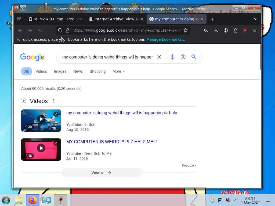275x206 pixels.
Task: Open the Downloads panel
Action: pyautogui.click(x=216, y=31)
